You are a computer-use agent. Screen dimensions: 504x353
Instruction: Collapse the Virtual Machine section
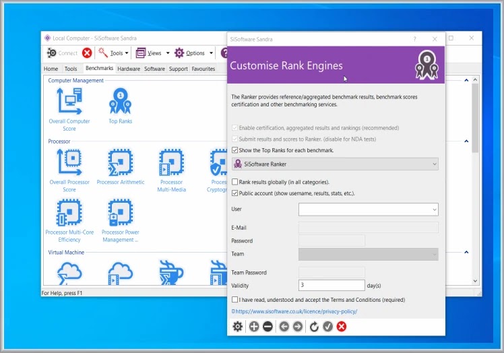click(466, 252)
